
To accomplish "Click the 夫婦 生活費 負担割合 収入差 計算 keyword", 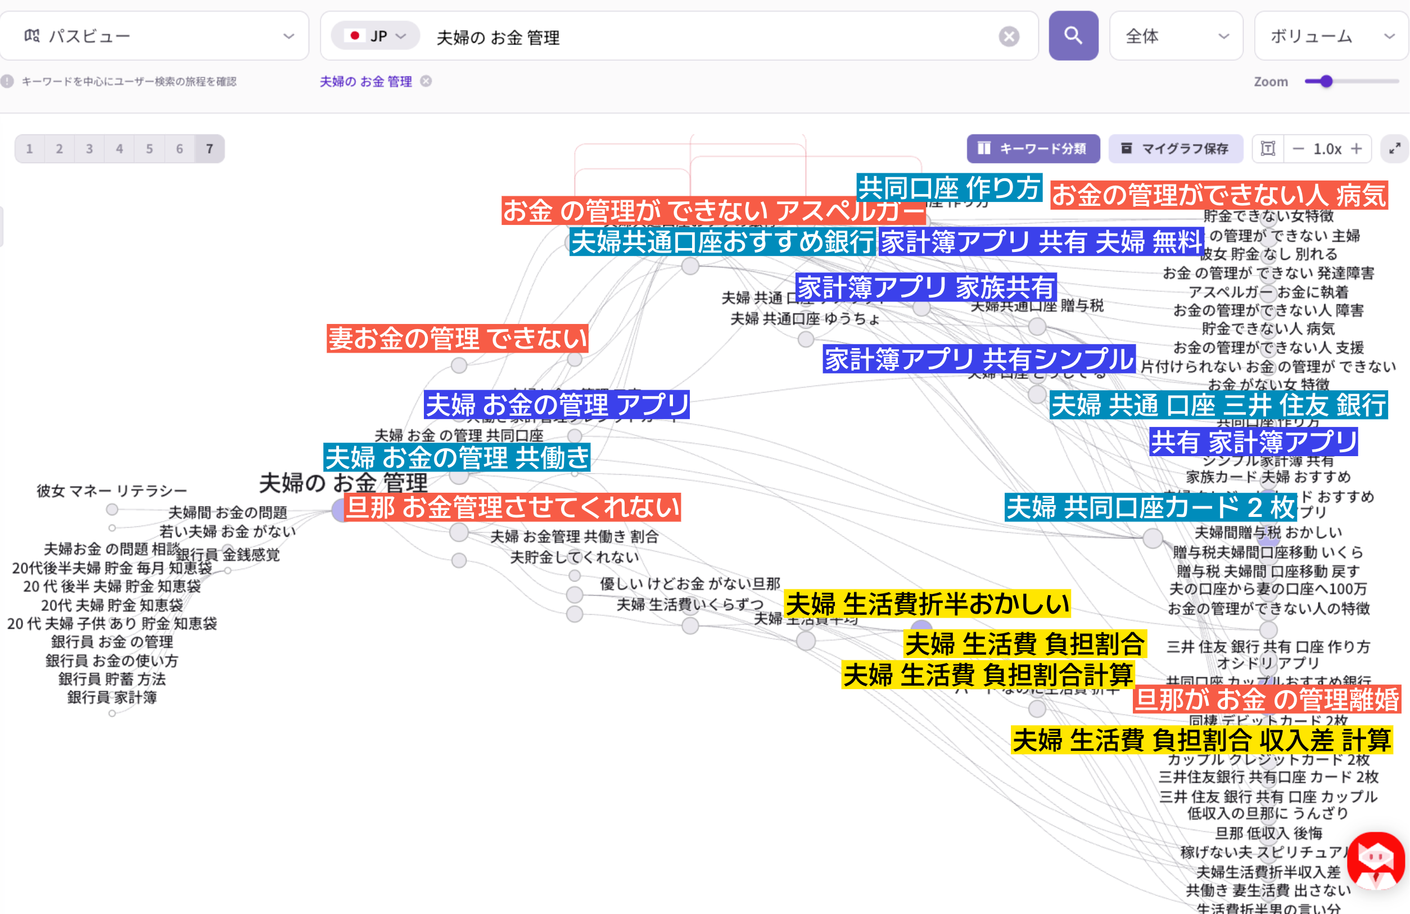I will (1202, 740).
